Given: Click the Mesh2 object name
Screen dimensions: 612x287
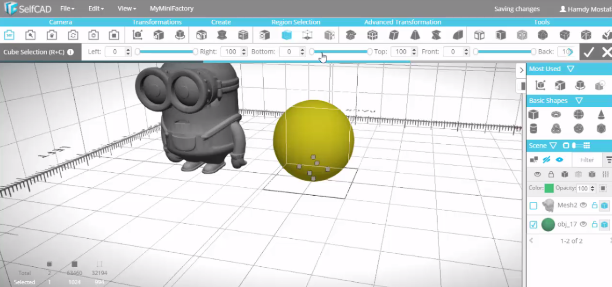Looking at the screenshot, I should click(567, 205).
